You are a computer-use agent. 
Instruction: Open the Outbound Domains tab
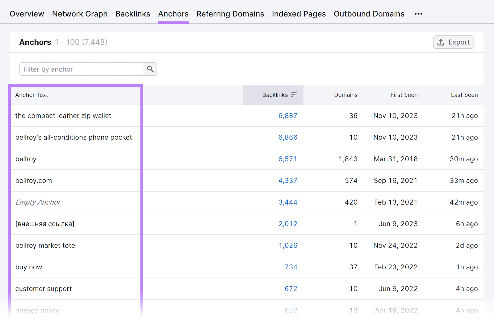pyautogui.click(x=369, y=14)
